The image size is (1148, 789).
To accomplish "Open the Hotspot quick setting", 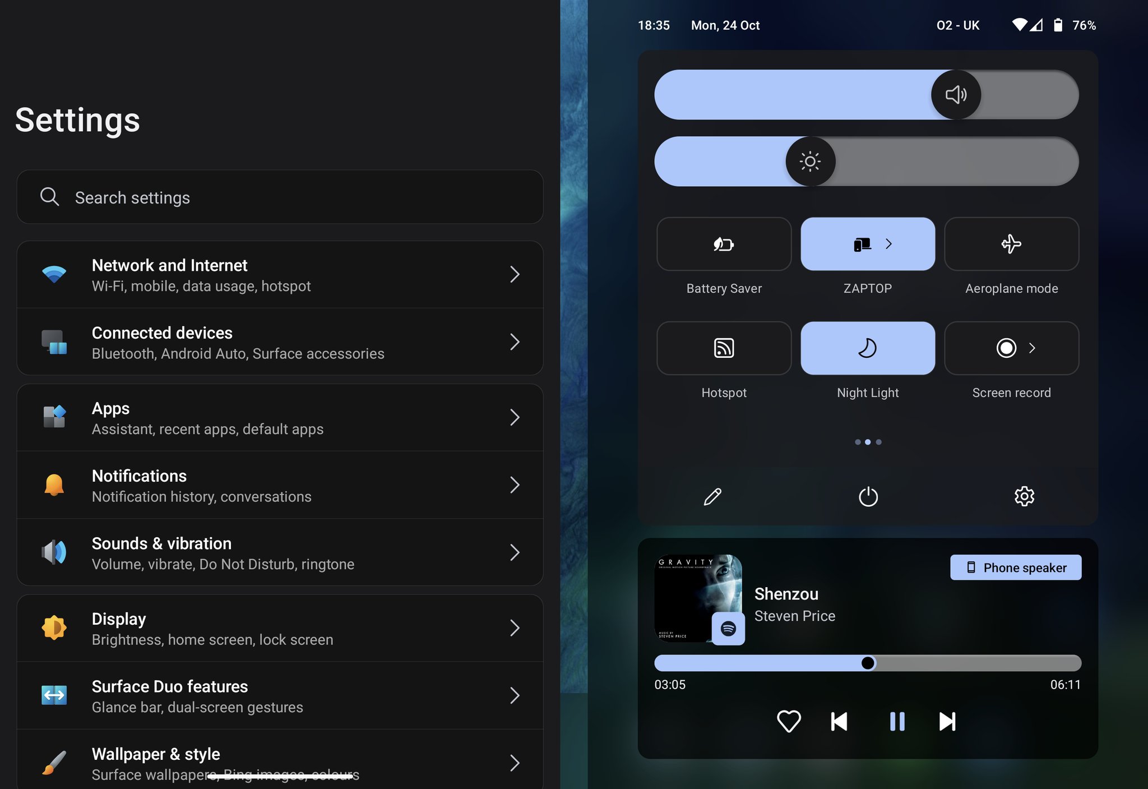I will point(724,348).
